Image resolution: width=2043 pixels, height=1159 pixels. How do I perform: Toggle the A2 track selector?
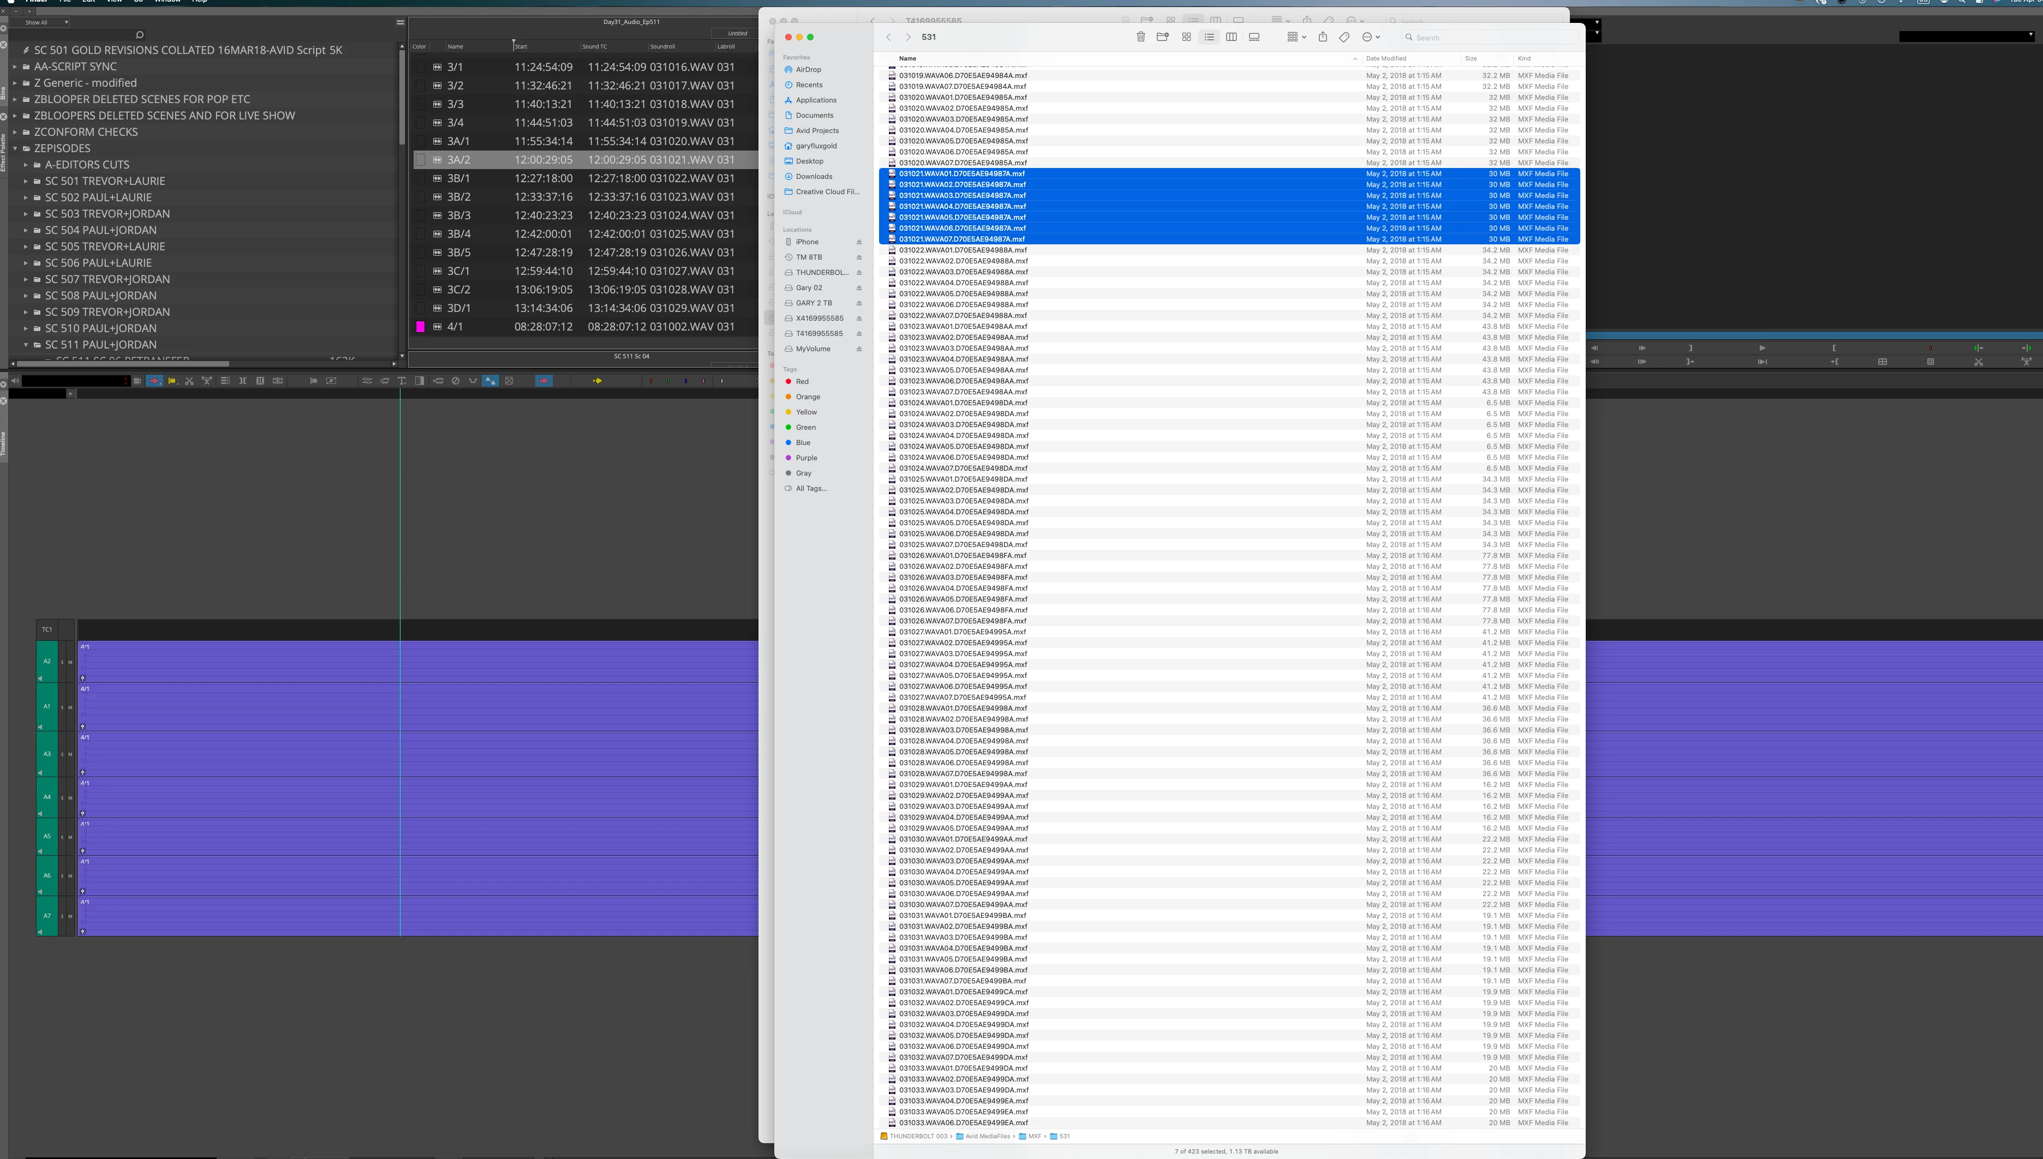pos(47,662)
